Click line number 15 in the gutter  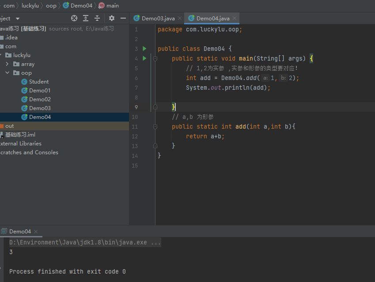(135, 165)
